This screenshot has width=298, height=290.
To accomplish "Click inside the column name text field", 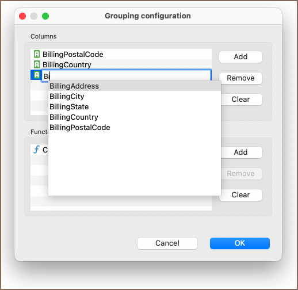I will pyautogui.click(x=127, y=75).
